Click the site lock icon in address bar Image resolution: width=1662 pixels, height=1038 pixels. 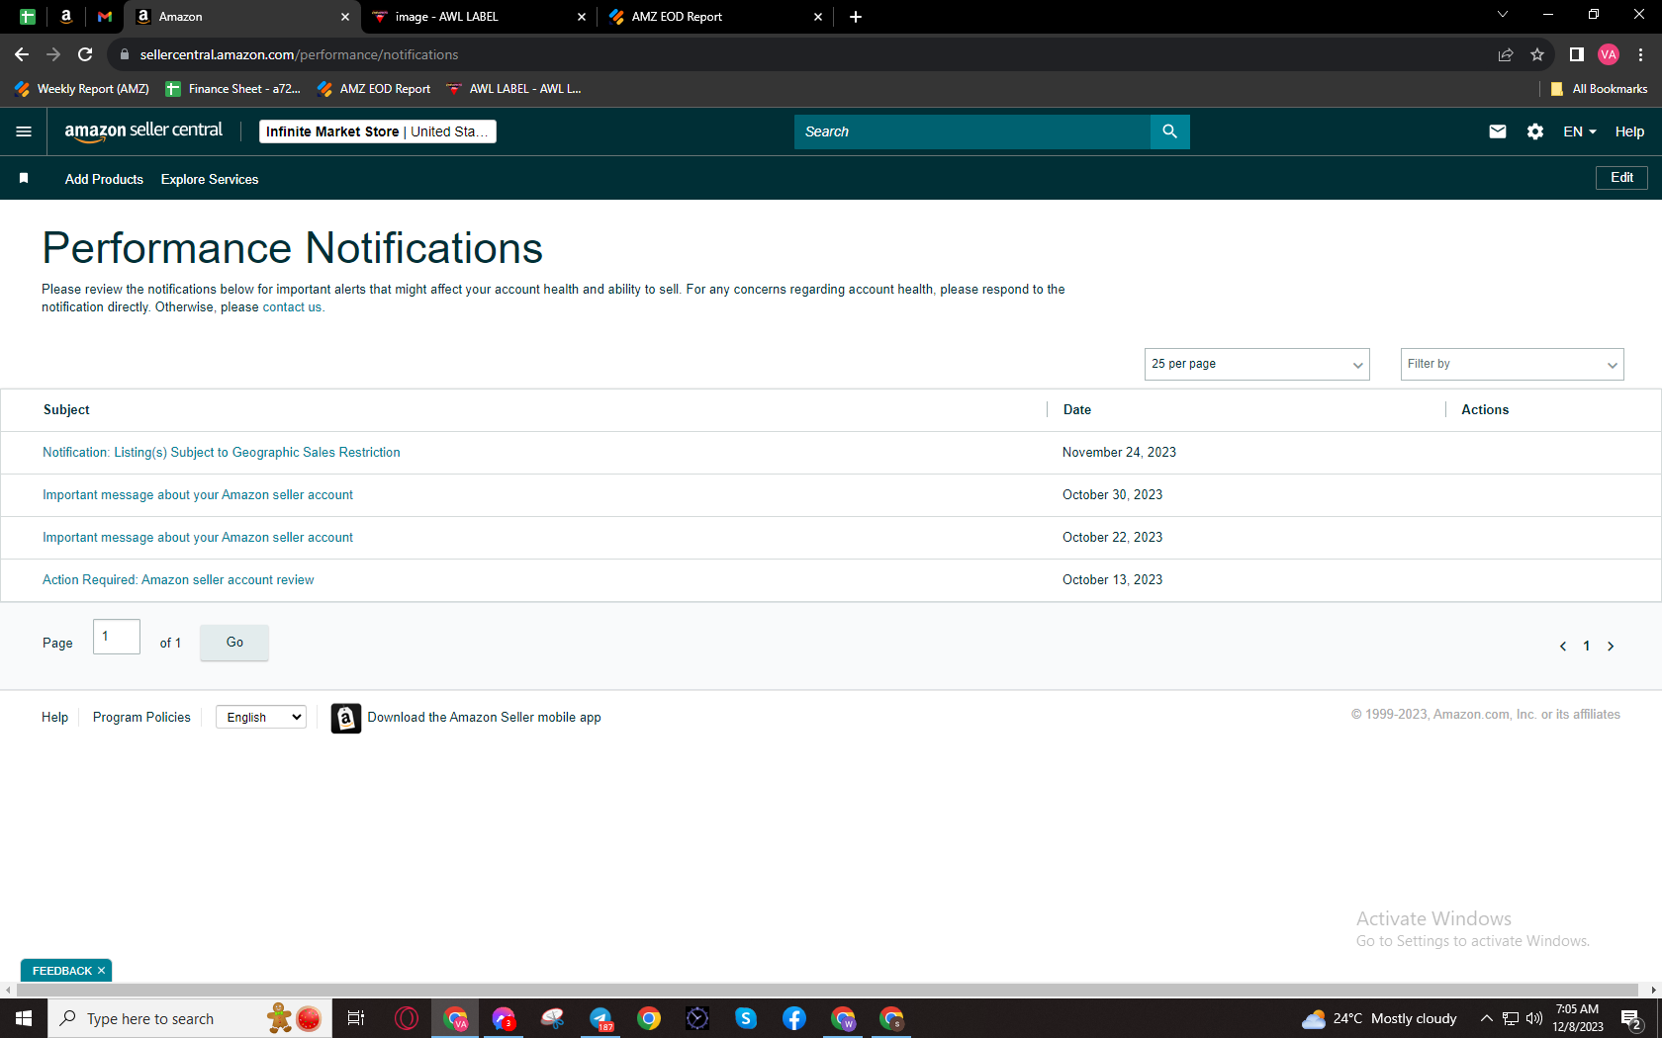click(125, 54)
